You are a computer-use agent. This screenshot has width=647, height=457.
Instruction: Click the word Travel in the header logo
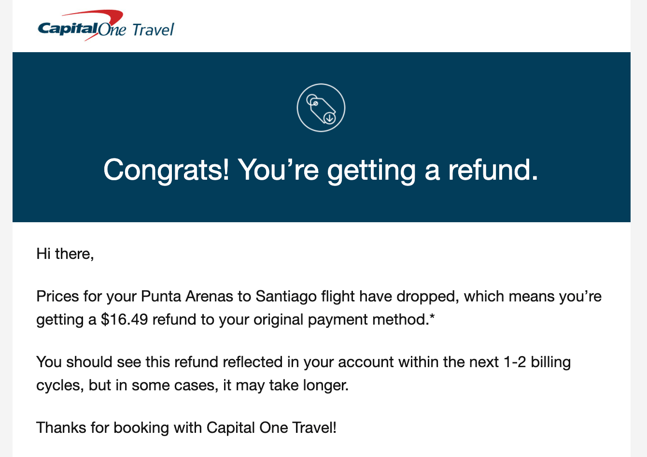[x=153, y=30]
